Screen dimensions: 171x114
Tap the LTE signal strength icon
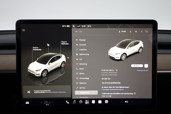click(146, 32)
